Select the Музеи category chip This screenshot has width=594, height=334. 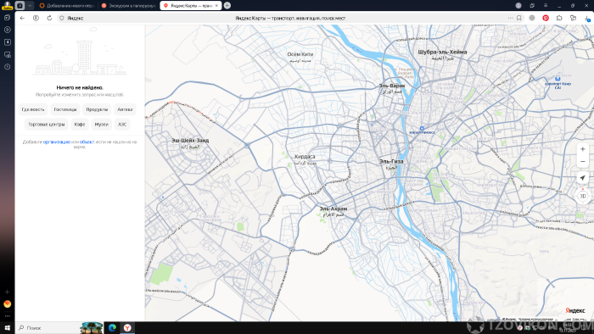click(102, 124)
